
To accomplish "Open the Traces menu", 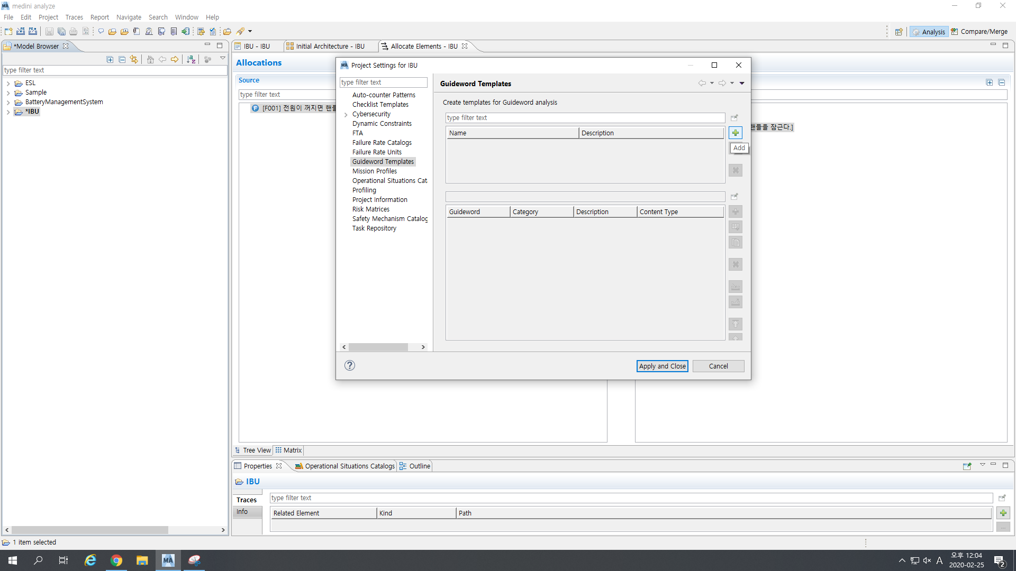I will [x=74, y=17].
